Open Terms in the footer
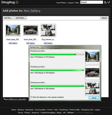 tap(20, 113)
